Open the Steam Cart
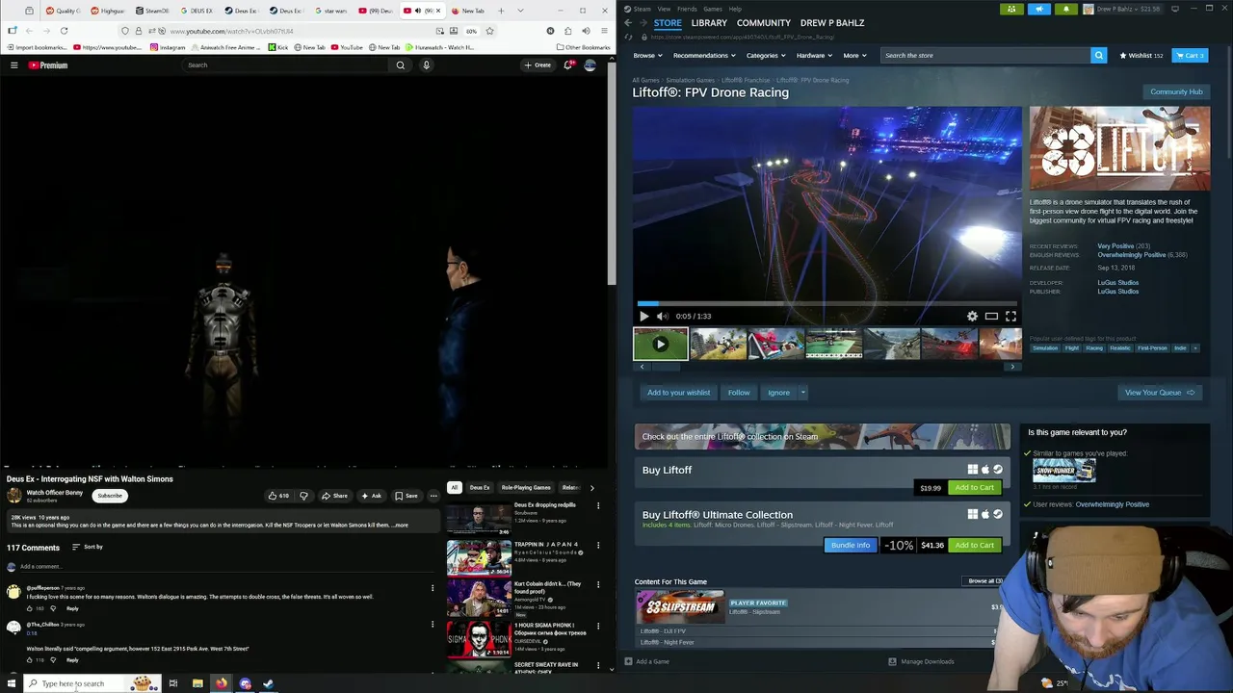Screen dimensions: 1233x693 pos(1190,55)
